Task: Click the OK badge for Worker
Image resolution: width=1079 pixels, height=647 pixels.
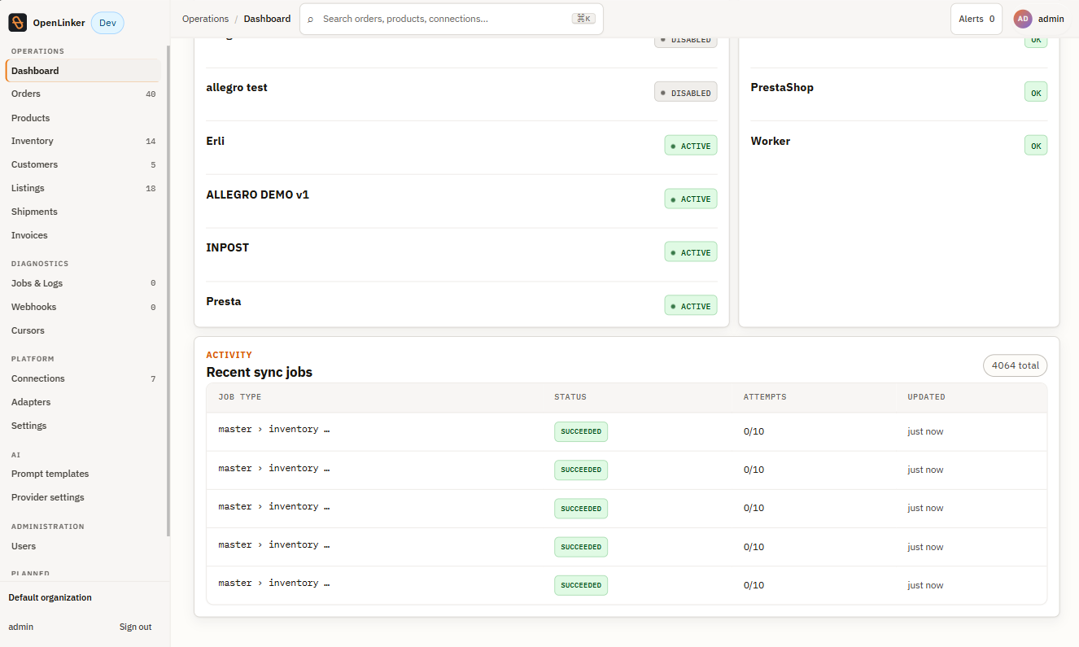Action: point(1036,145)
